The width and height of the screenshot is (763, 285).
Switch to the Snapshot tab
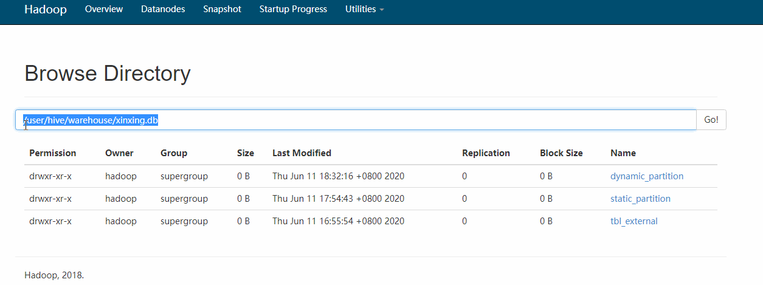(222, 10)
